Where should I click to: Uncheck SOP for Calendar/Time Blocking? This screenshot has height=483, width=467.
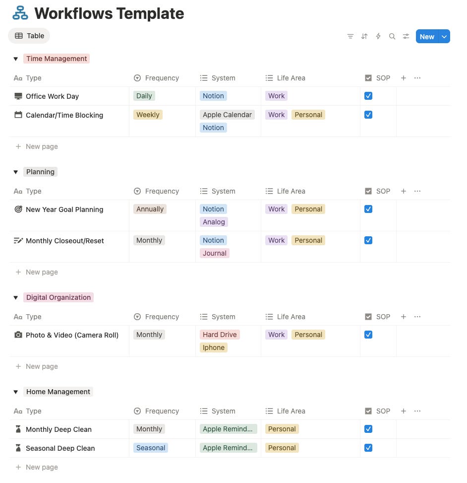click(368, 115)
